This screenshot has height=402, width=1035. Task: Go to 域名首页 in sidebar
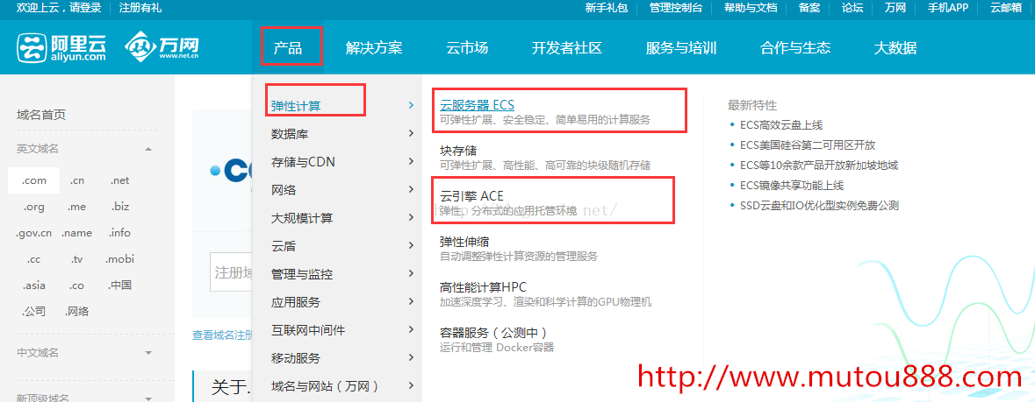[41, 116]
